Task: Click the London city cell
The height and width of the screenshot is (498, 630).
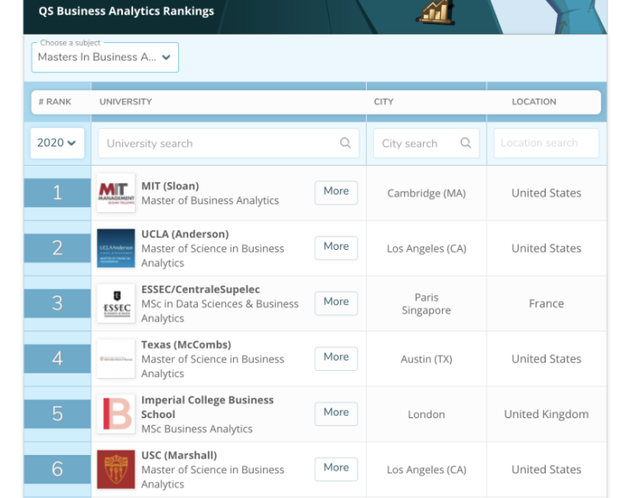Action: coord(426,414)
